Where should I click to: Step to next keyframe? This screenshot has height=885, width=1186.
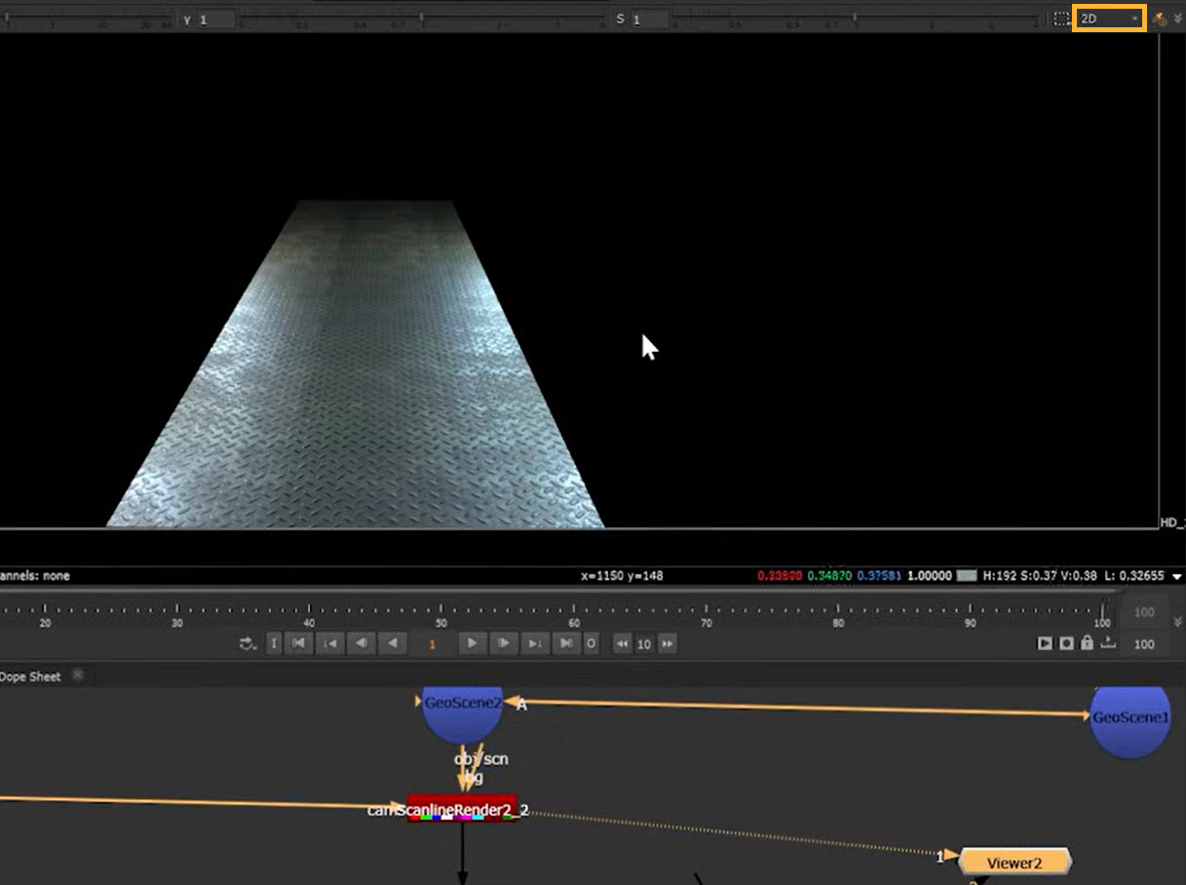pyautogui.click(x=535, y=643)
